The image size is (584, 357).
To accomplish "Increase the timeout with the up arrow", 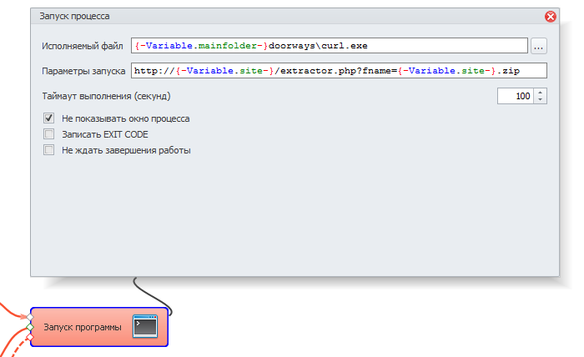I will [540, 93].
